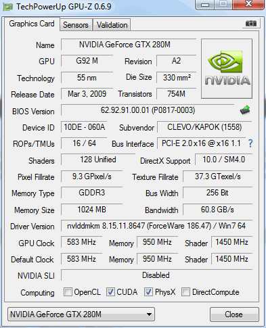Minimize the GPU-Z window
This screenshot has height=328, width=266.
204,5
